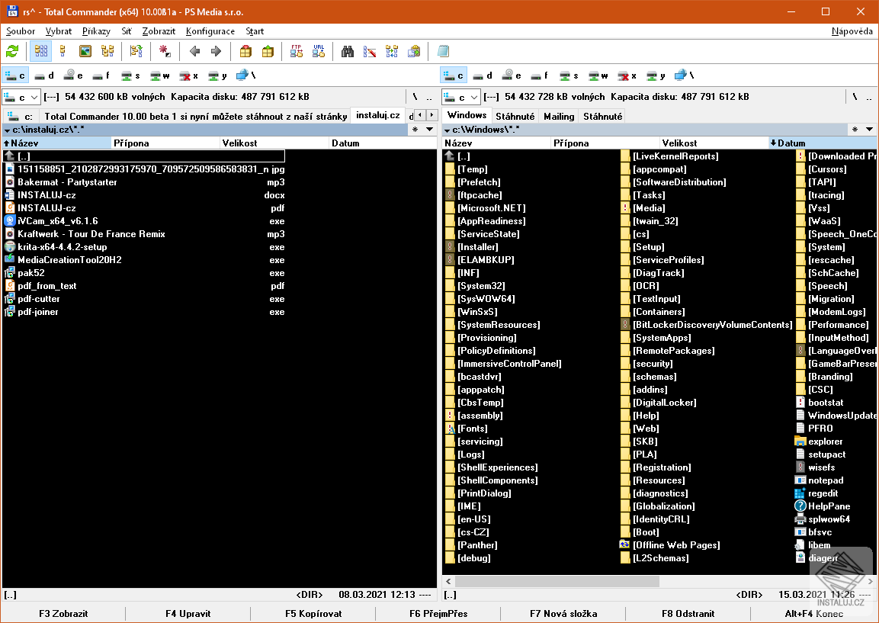Open right panel directory history arrow

click(869, 130)
